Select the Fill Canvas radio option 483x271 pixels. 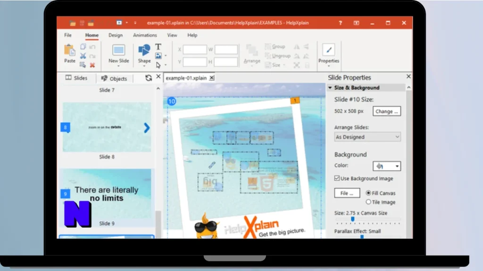[x=368, y=193]
